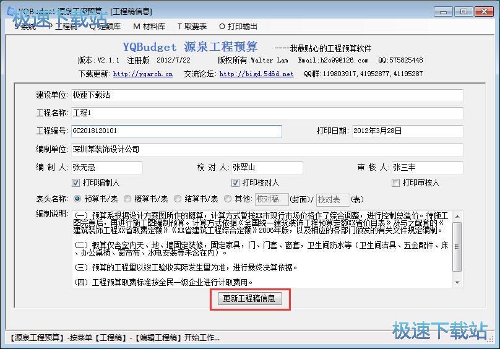Click the status bar text 【源泉工程预算】

37,337
